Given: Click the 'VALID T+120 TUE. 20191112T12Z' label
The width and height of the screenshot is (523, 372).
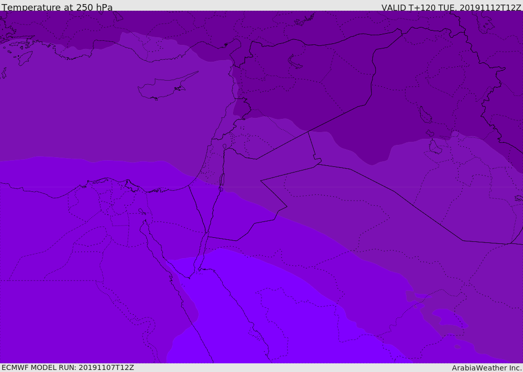Looking at the screenshot, I should pos(451,8).
